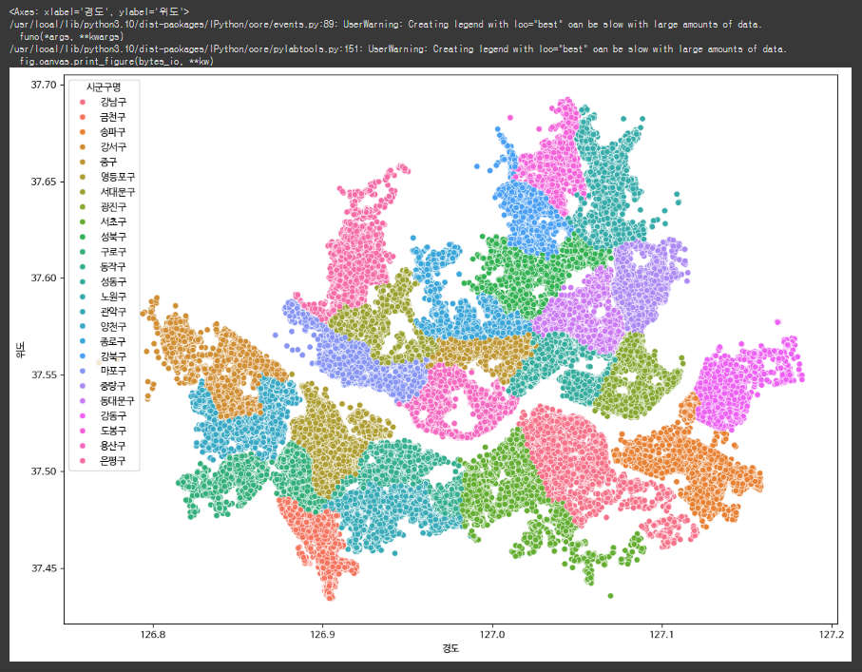862x672 pixels.
Task: Select the 송파구 legend label
Action: point(113,132)
